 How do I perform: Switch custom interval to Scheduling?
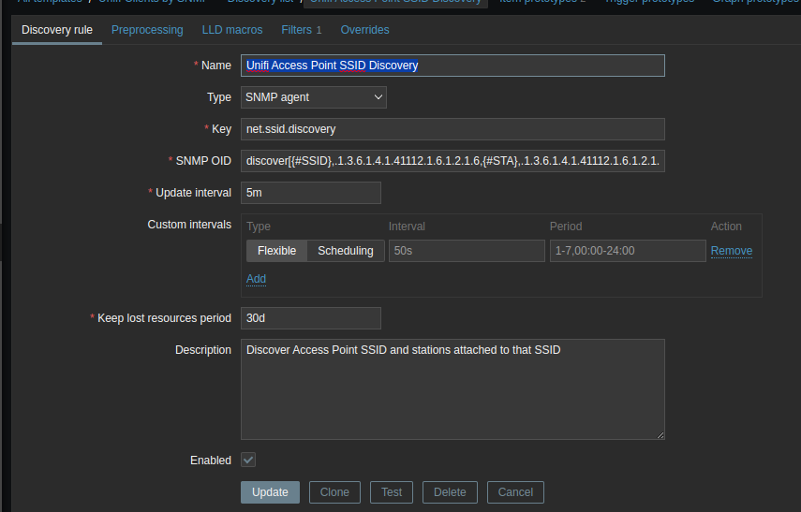point(345,251)
